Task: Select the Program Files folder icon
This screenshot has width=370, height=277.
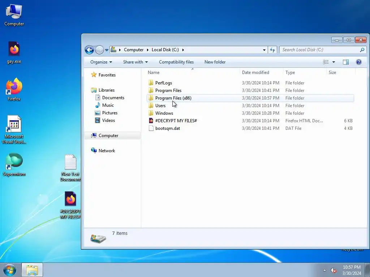Action: point(151,91)
